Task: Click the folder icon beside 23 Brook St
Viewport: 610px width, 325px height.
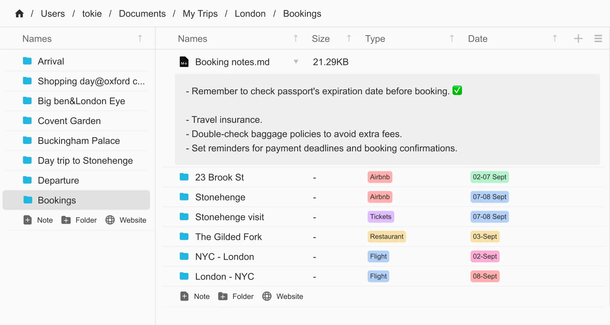Action: tap(184, 177)
